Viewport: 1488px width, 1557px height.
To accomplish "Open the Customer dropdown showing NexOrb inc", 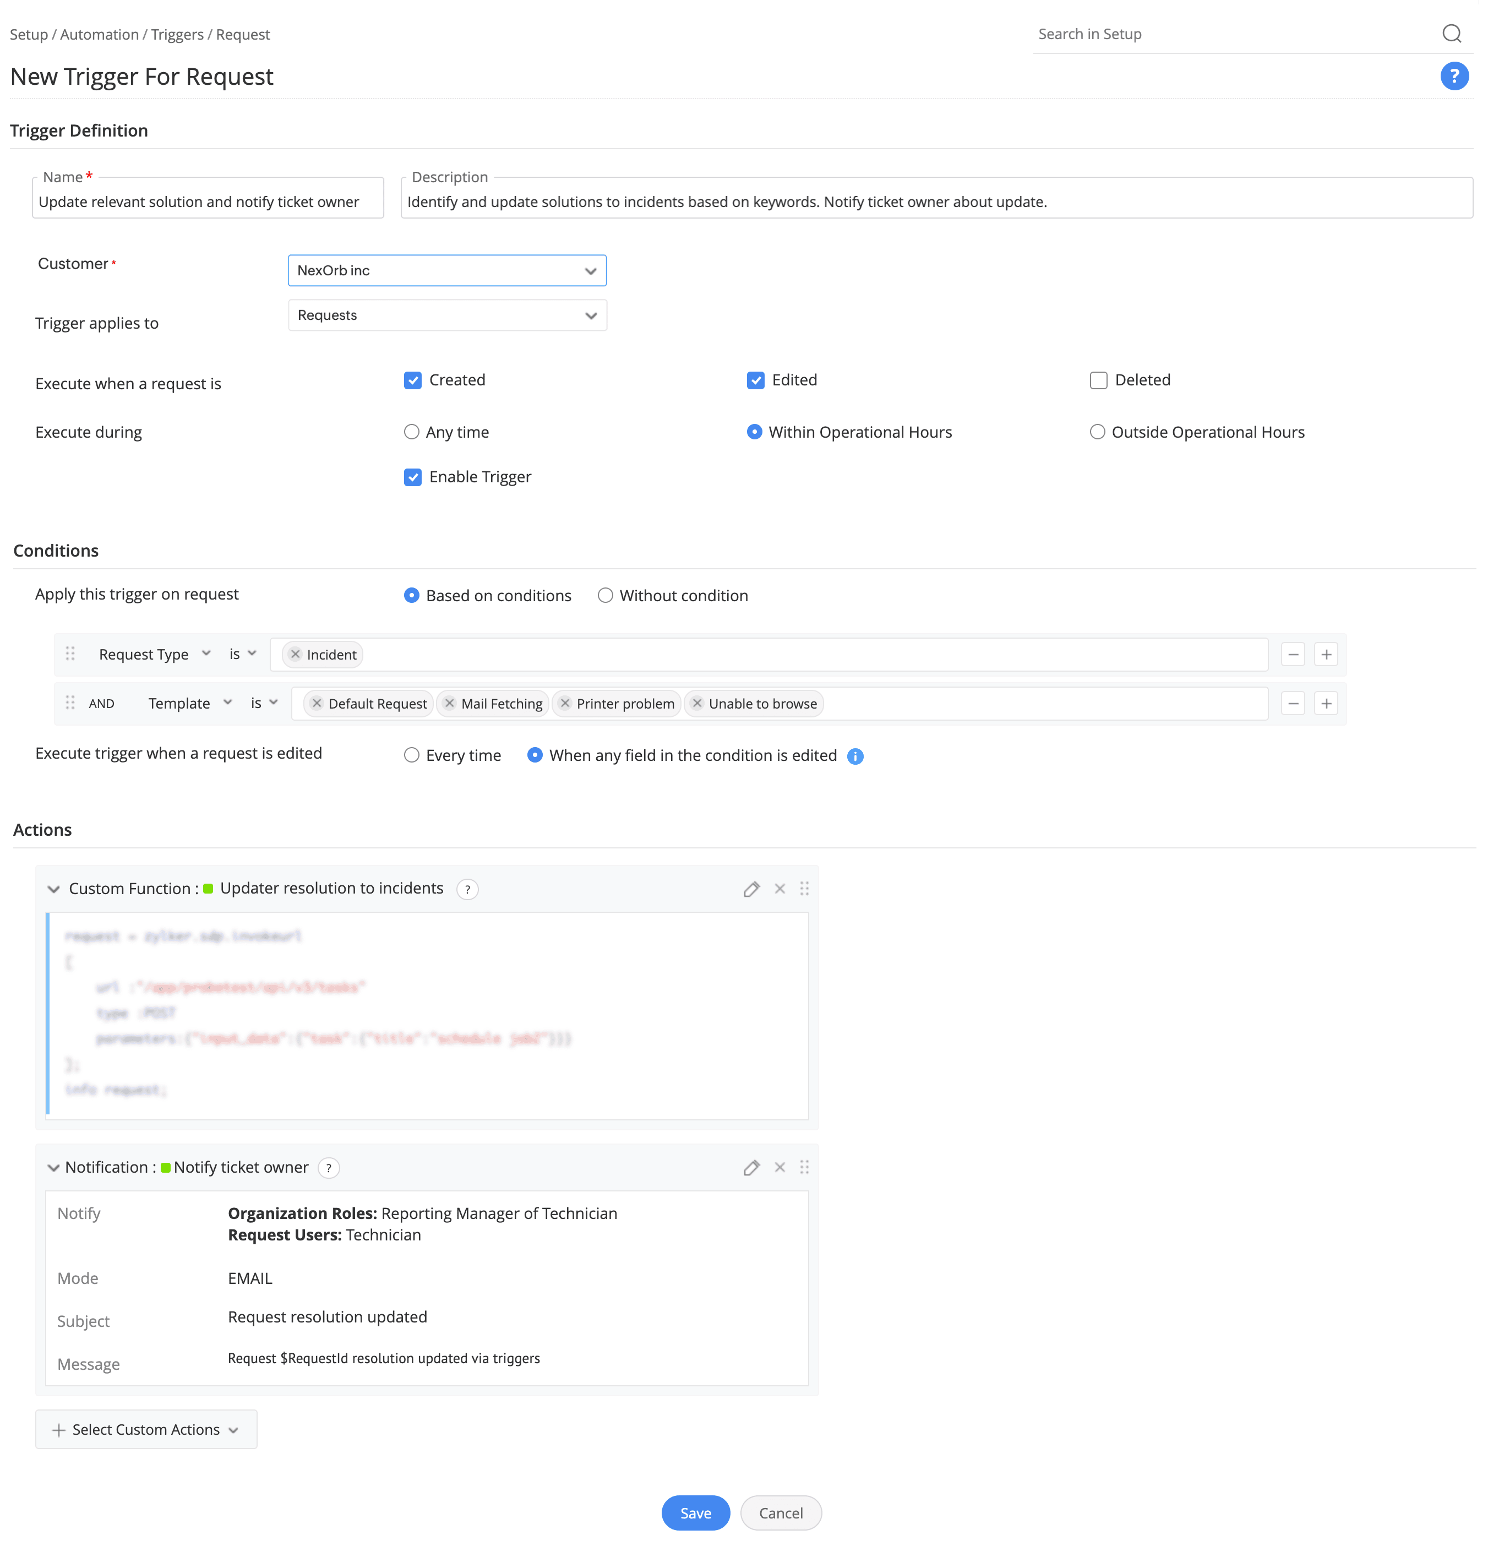I will [x=446, y=270].
